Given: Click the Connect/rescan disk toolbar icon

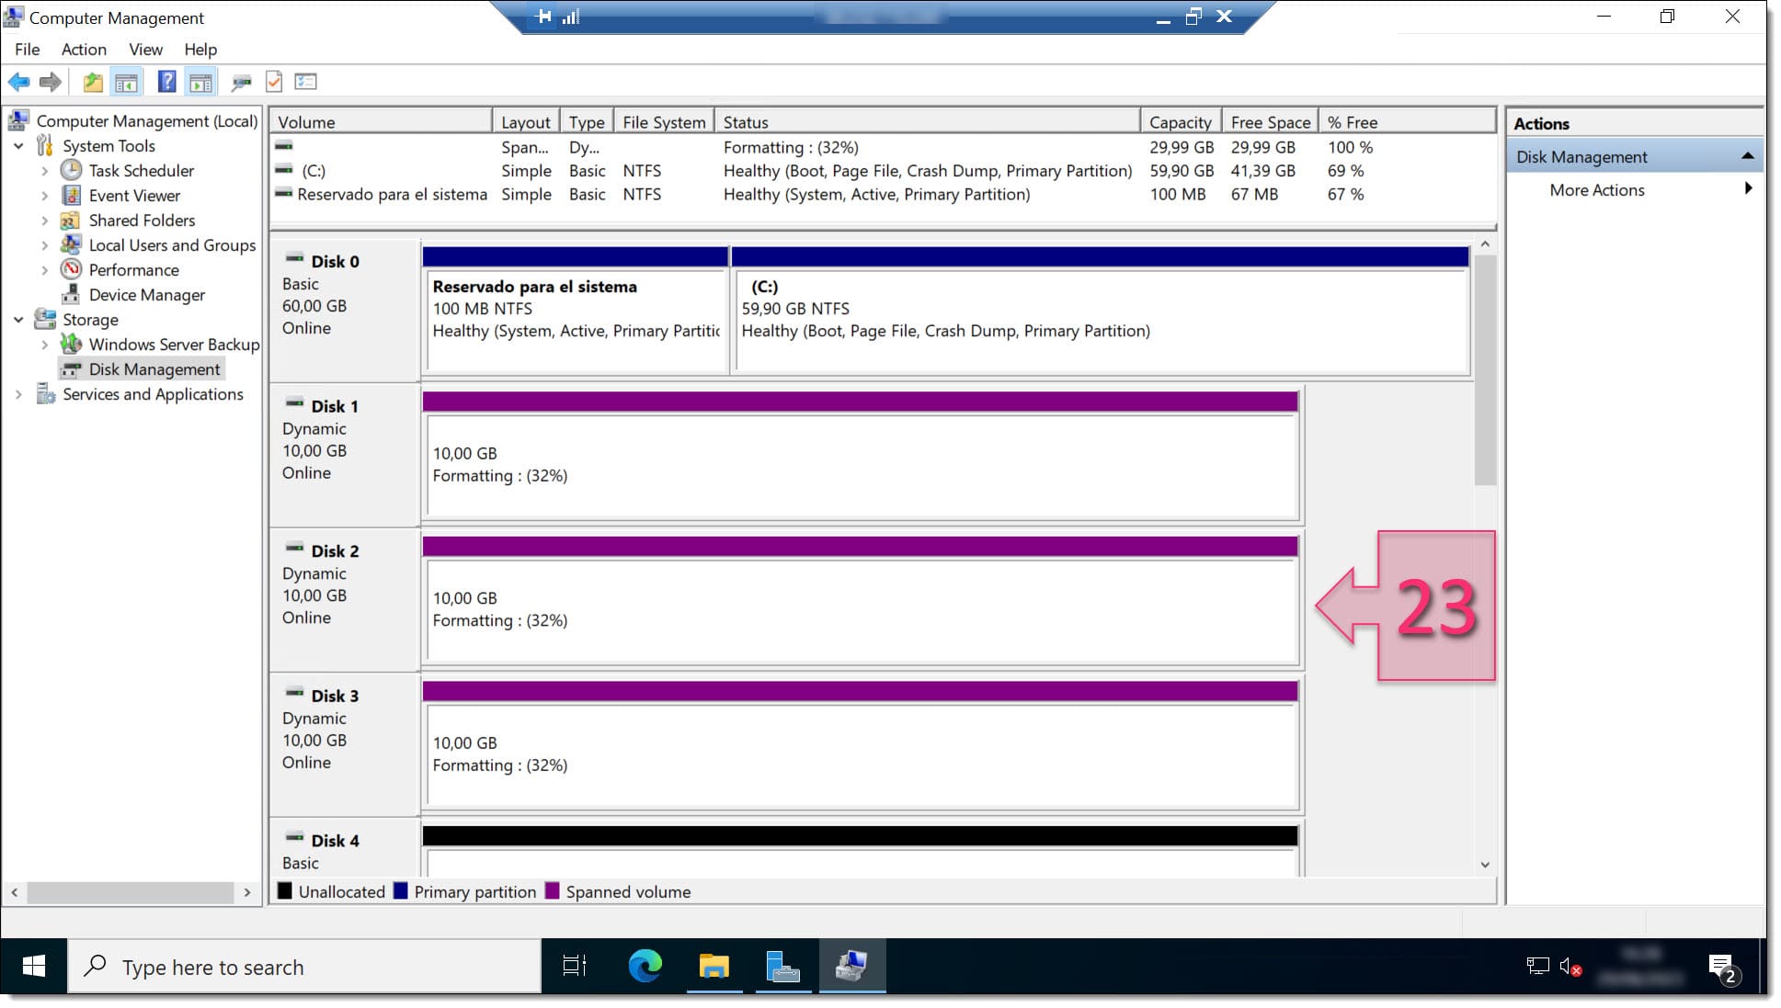Looking at the screenshot, I should coord(241,83).
